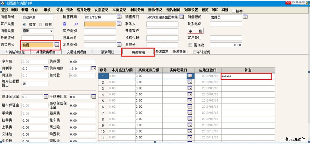Tick the 不计返利 checkbox
Viewport: 310px width, 144px height.
[x=195, y=52]
